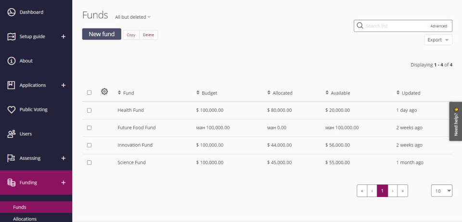Focus the Search list field
The width and height of the screenshot is (462, 222).
pos(396,26)
